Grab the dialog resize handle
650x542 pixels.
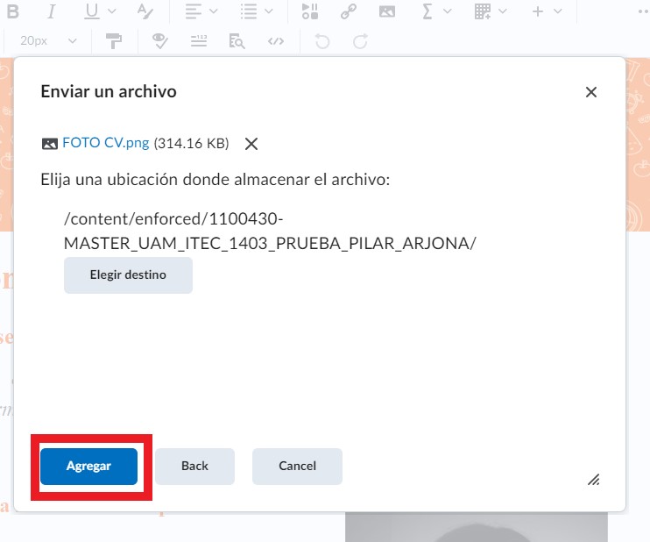coord(593,479)
